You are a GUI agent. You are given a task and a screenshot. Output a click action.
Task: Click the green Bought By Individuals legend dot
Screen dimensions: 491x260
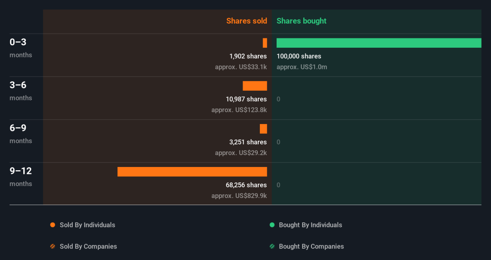pos(272,225)
